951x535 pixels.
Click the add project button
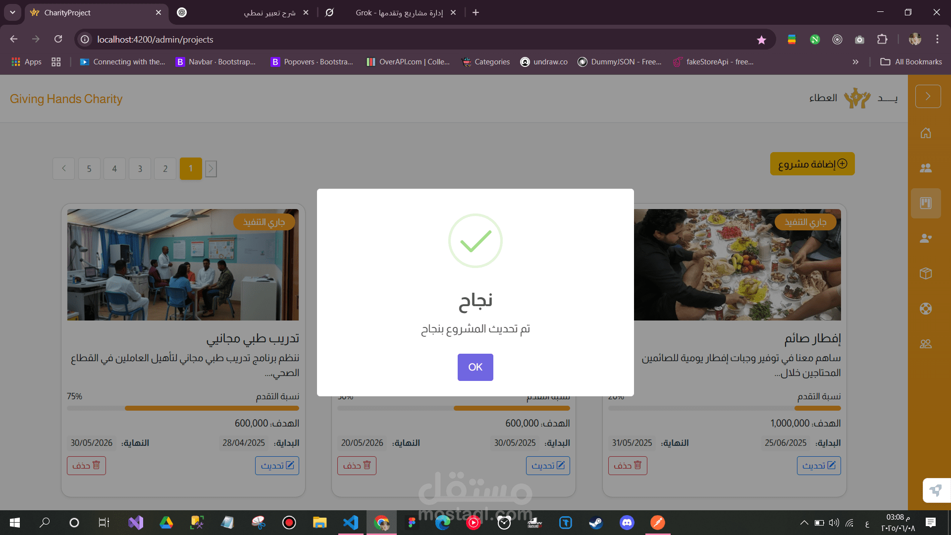point(812,164)
